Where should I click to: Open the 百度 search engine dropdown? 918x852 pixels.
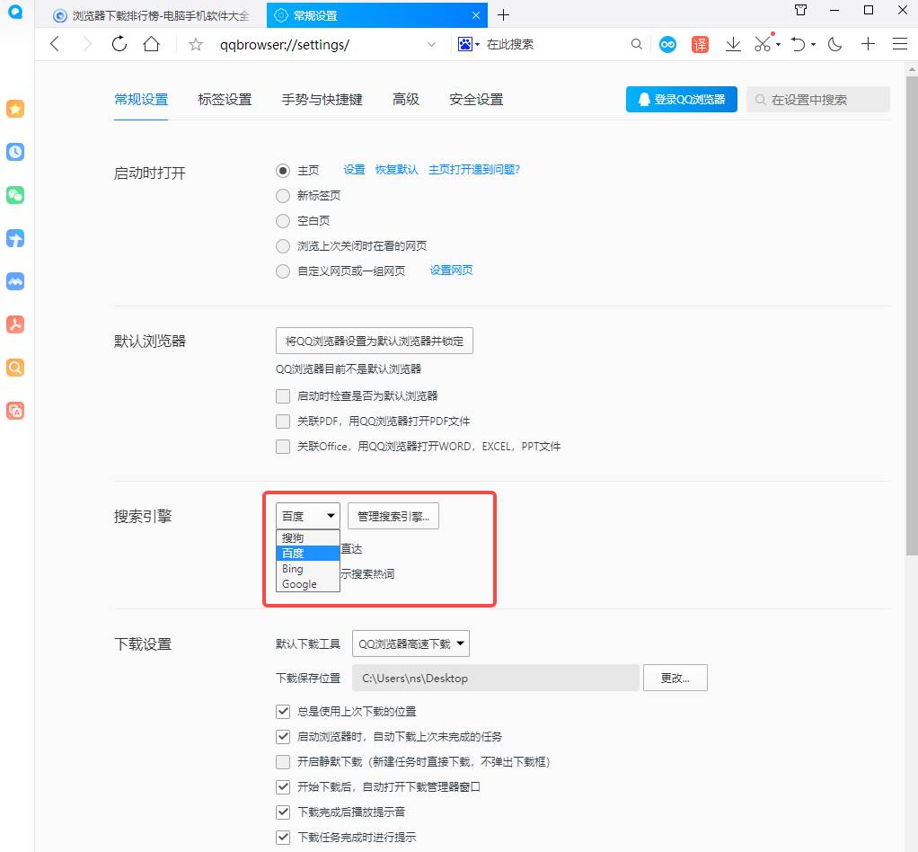click(x=308, y=516)
